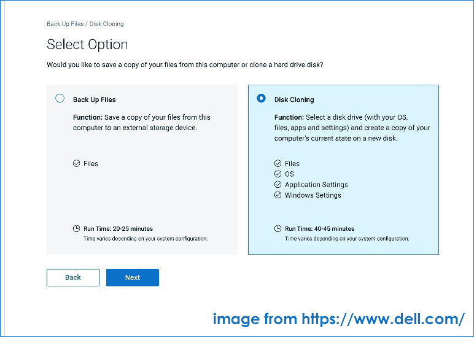Click the 'Would you like to save a copy' question
Viewport: 474px width, 337px height.
[x=185, y=64]
